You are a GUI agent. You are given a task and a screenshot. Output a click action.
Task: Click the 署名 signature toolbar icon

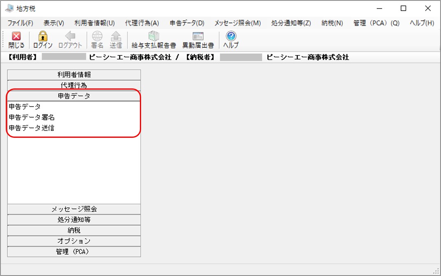click(97, 36)
